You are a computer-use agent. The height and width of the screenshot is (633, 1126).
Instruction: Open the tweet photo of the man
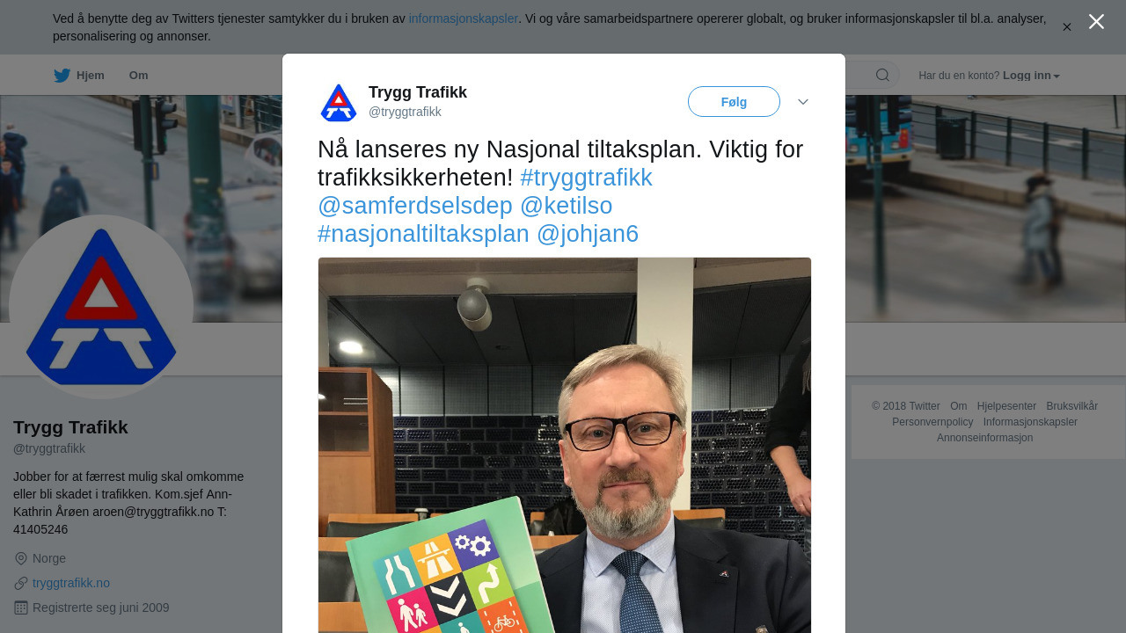[565, 445]
